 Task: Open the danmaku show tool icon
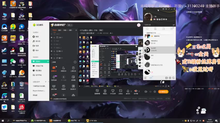(x=64, y=87)
